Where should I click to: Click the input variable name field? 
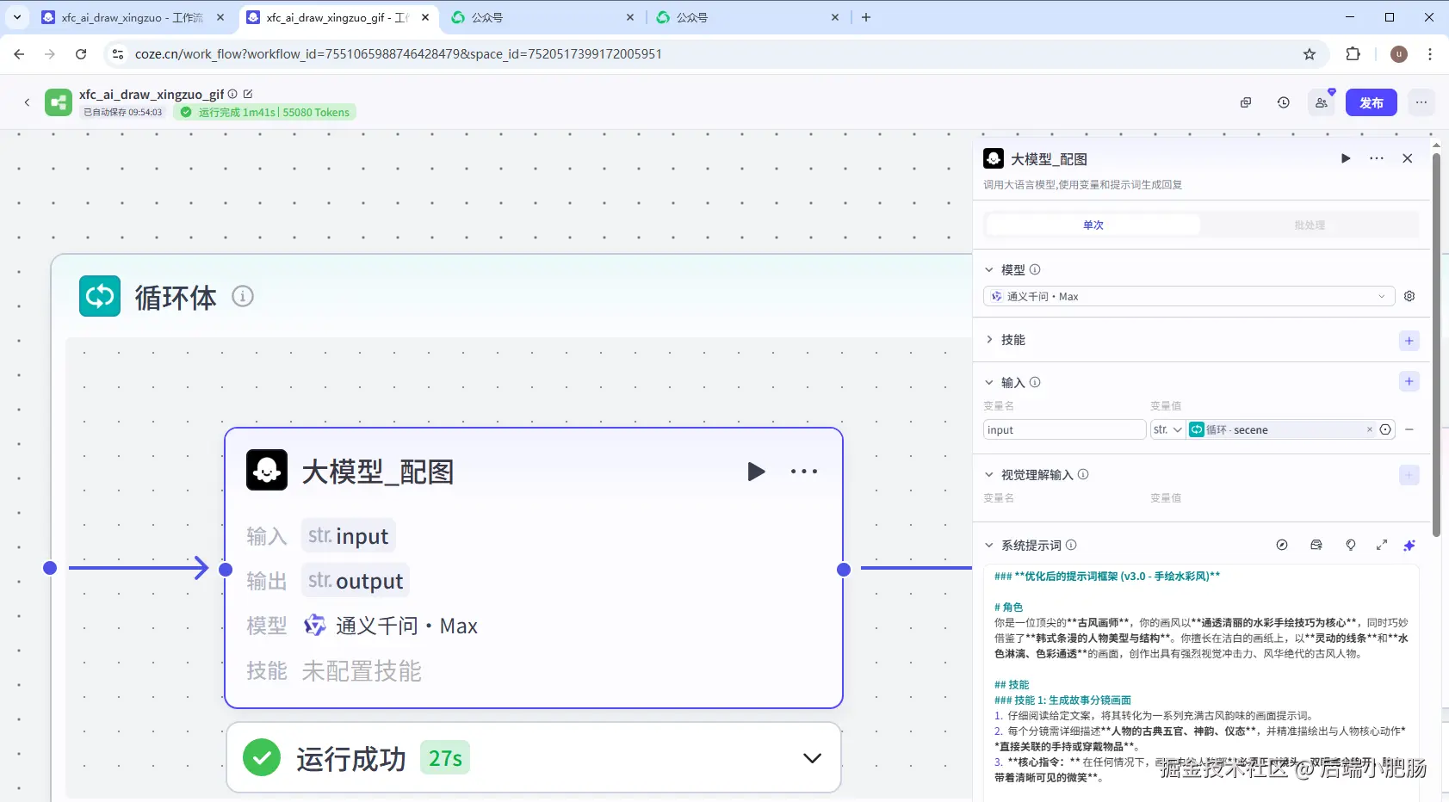[1064, 429]
